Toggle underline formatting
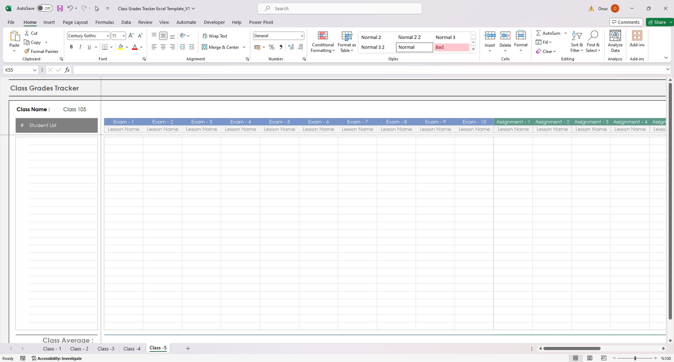The width and height of the screenshot is (674, 362). (89, 47)
